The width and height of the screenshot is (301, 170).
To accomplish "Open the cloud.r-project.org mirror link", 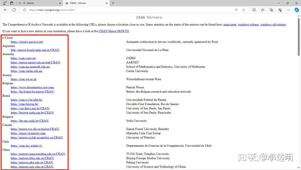I will tap(27, 42).
